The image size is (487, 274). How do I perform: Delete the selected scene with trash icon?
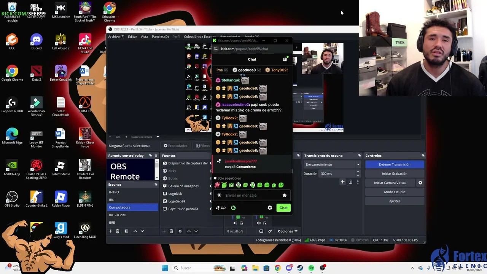click(118, 231)
